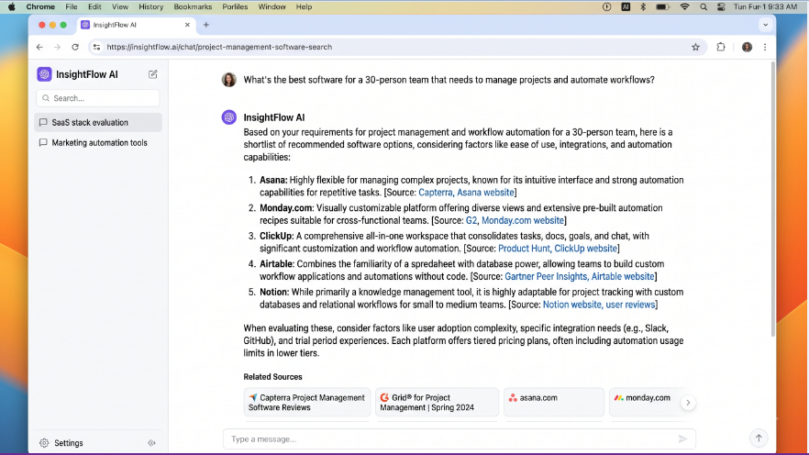Open Chrome profile avatar
This screenshot has height=455, width=809.
(747, 47)
